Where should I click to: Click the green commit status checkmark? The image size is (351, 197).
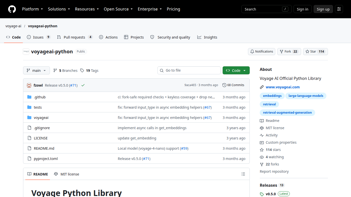[x=83, y=85]
